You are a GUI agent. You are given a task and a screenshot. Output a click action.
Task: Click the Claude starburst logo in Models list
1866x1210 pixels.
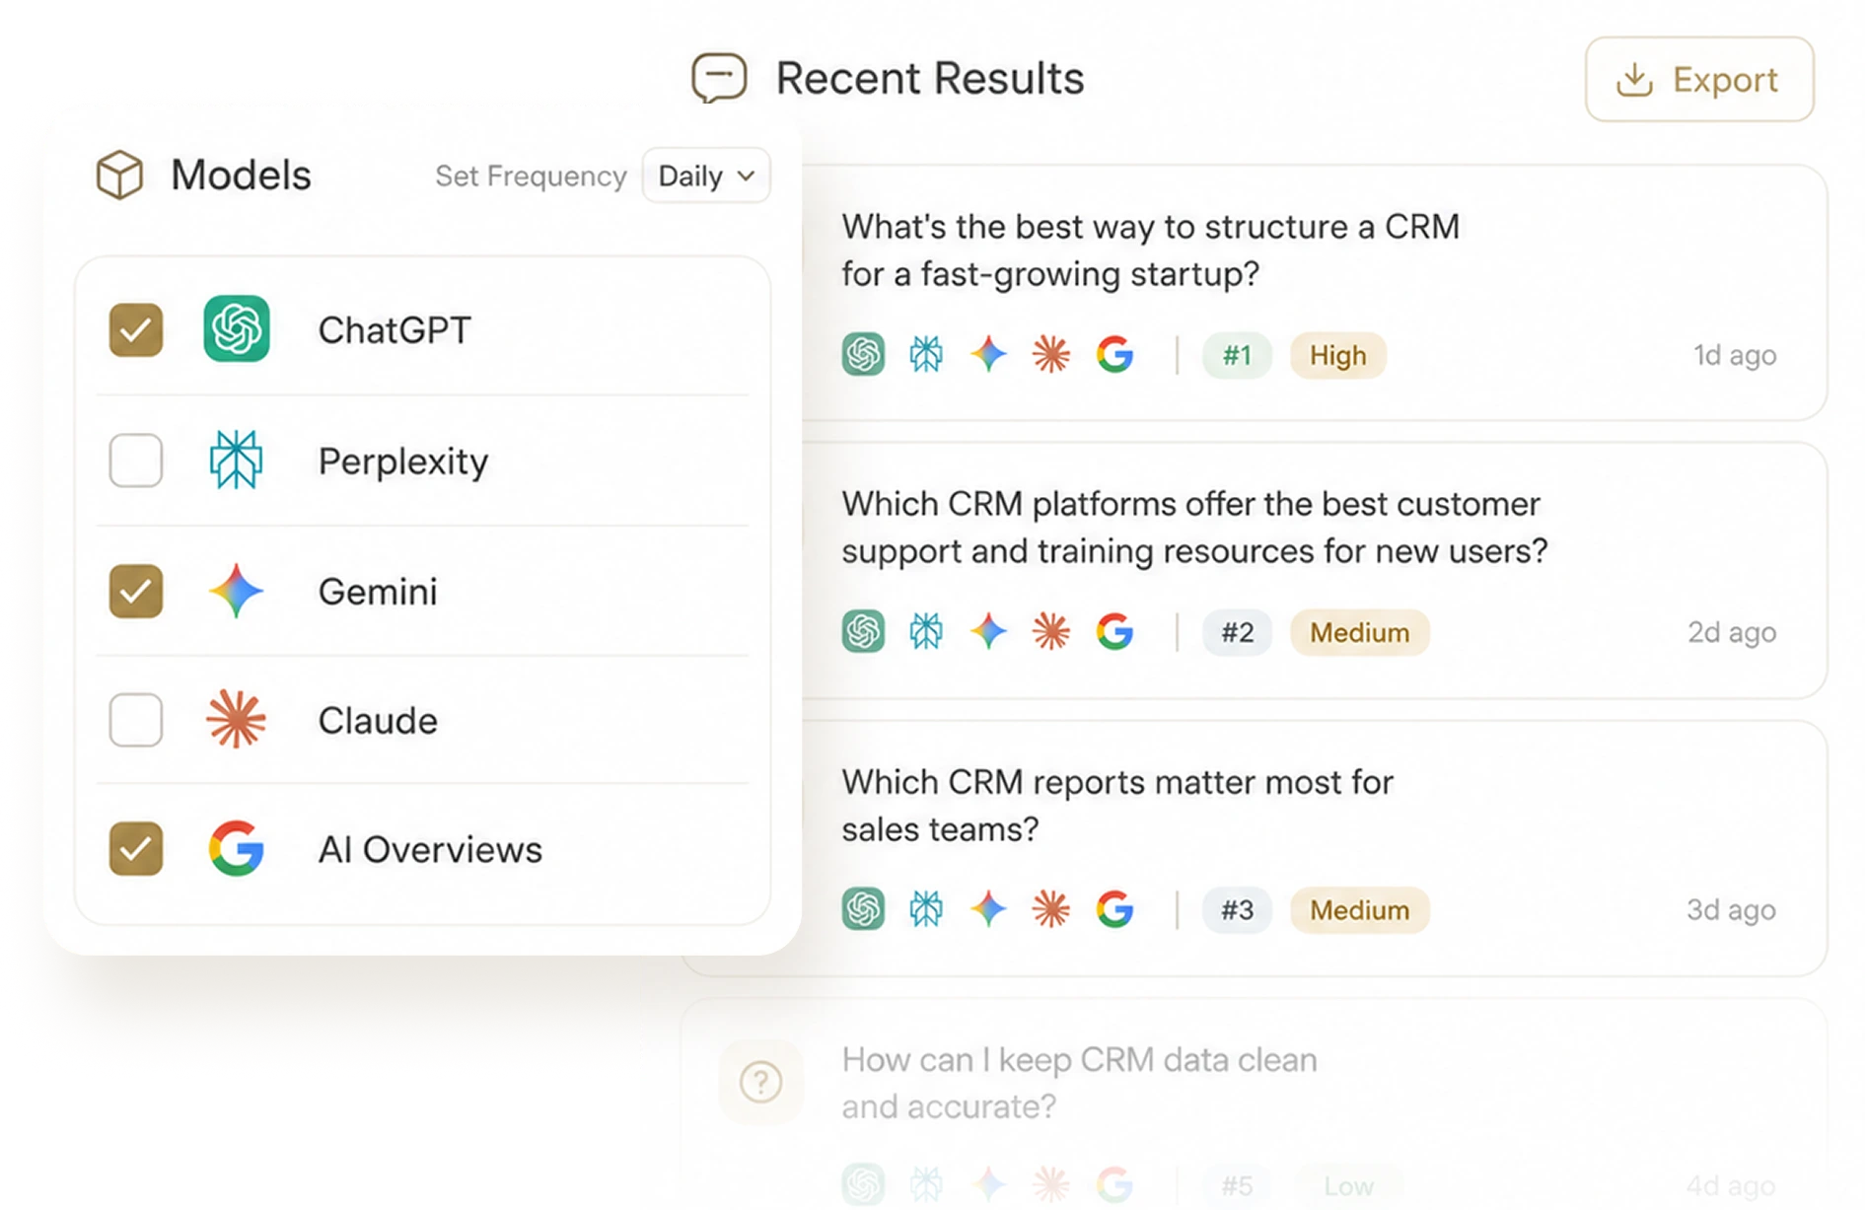pos(236,719)
